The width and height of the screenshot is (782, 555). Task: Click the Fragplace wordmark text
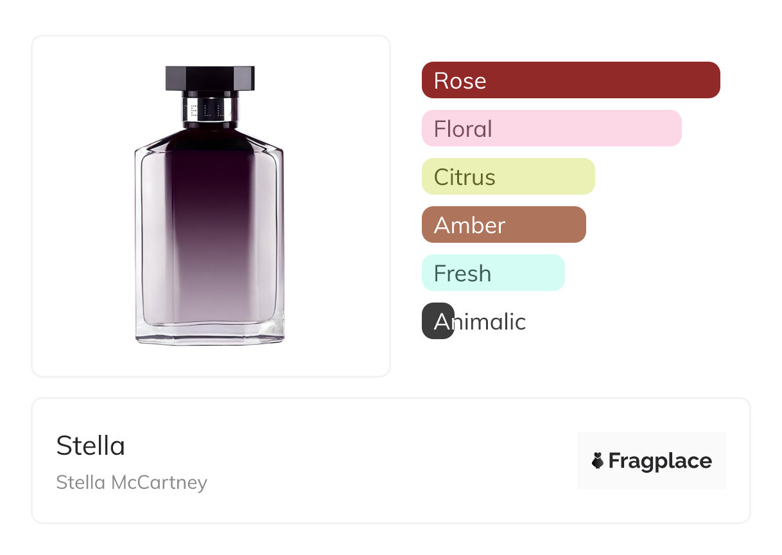(660, 461)
